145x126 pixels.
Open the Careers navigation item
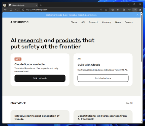tap(129, 22)
